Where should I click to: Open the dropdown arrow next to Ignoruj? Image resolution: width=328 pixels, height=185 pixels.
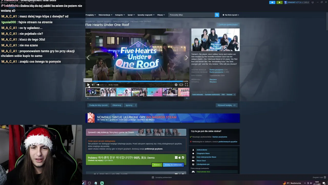pyautogui.click(x=136, y=105)
